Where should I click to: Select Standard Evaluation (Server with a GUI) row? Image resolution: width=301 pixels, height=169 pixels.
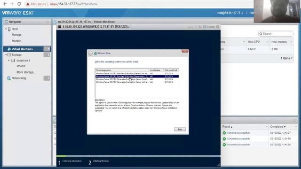[137, 77]
